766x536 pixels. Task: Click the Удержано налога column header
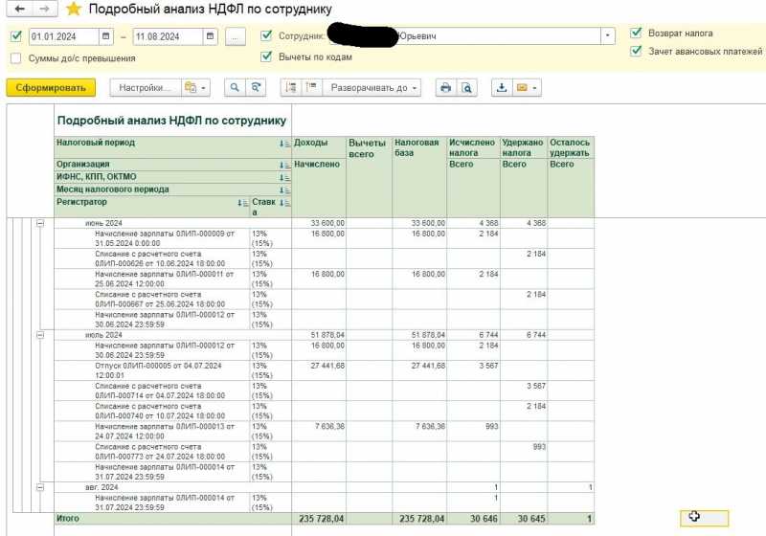click(522, 147)
